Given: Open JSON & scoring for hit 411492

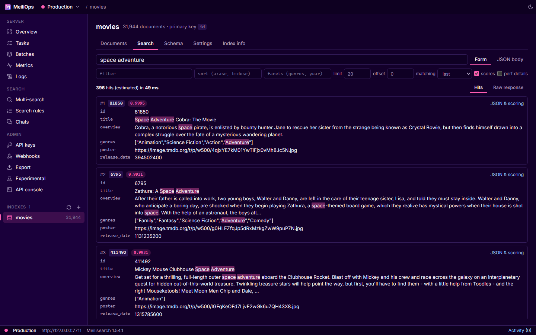Looking at the screenshot, I should 507,253.
